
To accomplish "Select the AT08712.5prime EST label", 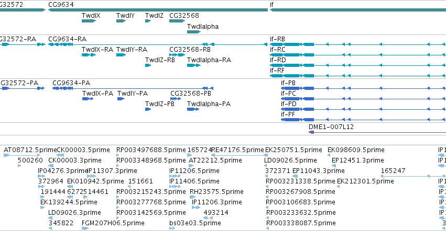I will tap(30, 150).
